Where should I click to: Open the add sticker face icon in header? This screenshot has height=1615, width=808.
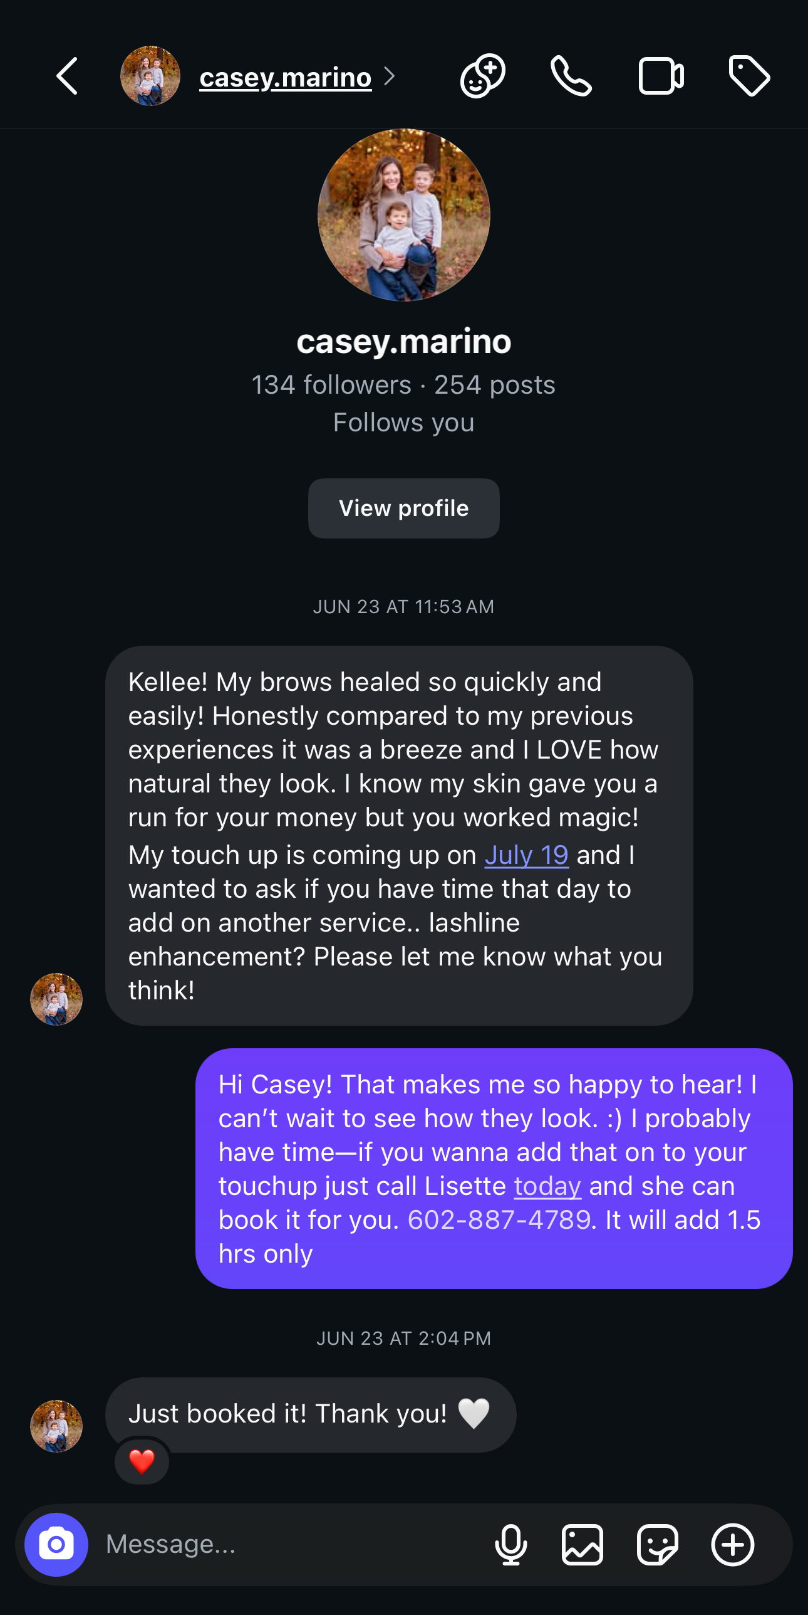pyautogui.click(x=483, y=76)
